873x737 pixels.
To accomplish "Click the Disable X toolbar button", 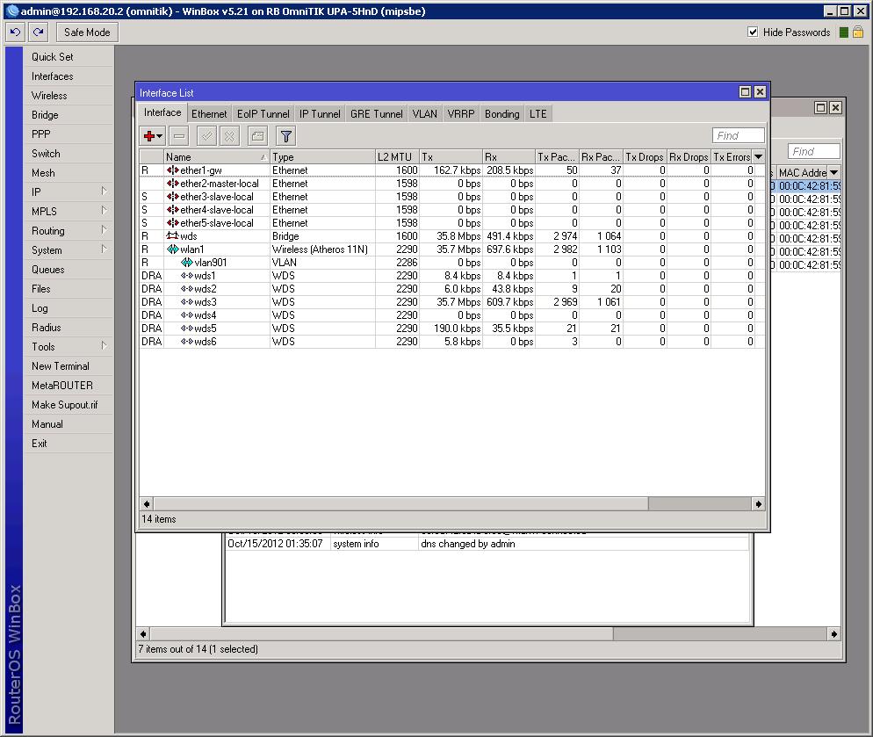I will coord(229,136).
